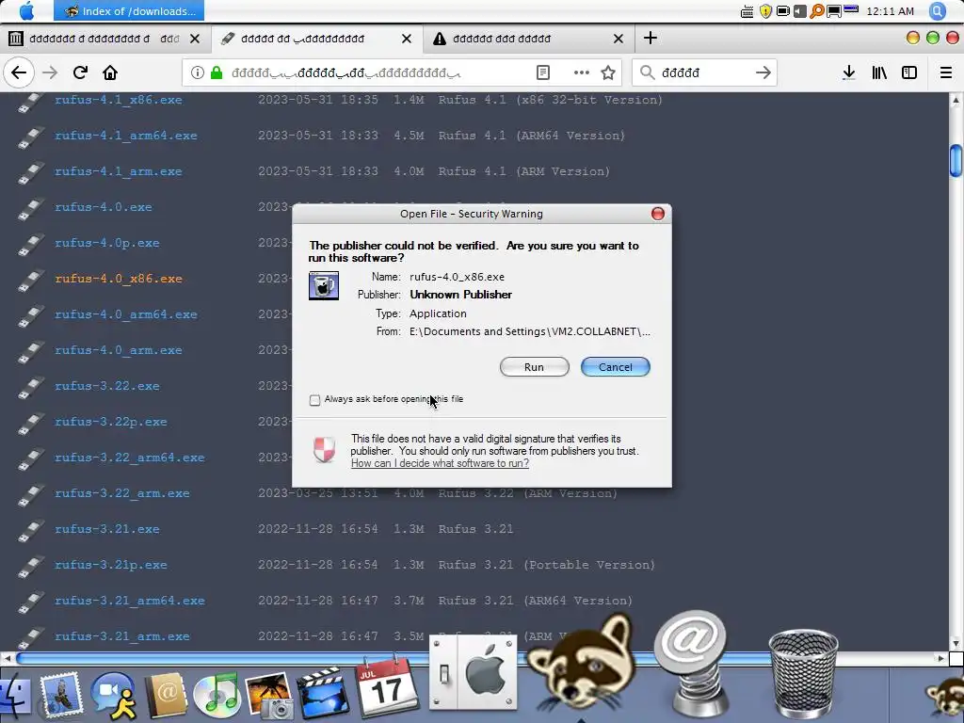Open the browser home page
Image resolution: width=964 pixels, height=723 pixels.
(110, 72)
